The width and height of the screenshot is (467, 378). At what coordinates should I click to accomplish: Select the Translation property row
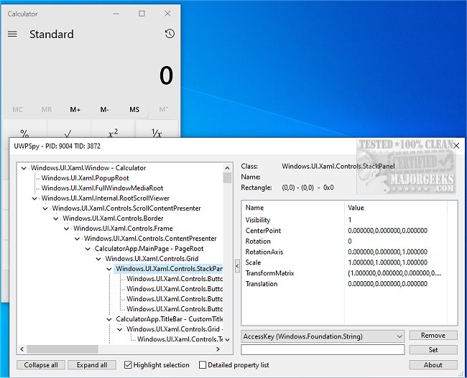tap(344, 284)
